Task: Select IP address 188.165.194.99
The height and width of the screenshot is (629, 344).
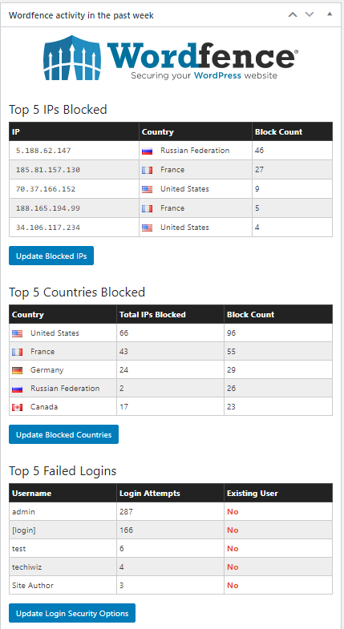Action: point(48,208)
